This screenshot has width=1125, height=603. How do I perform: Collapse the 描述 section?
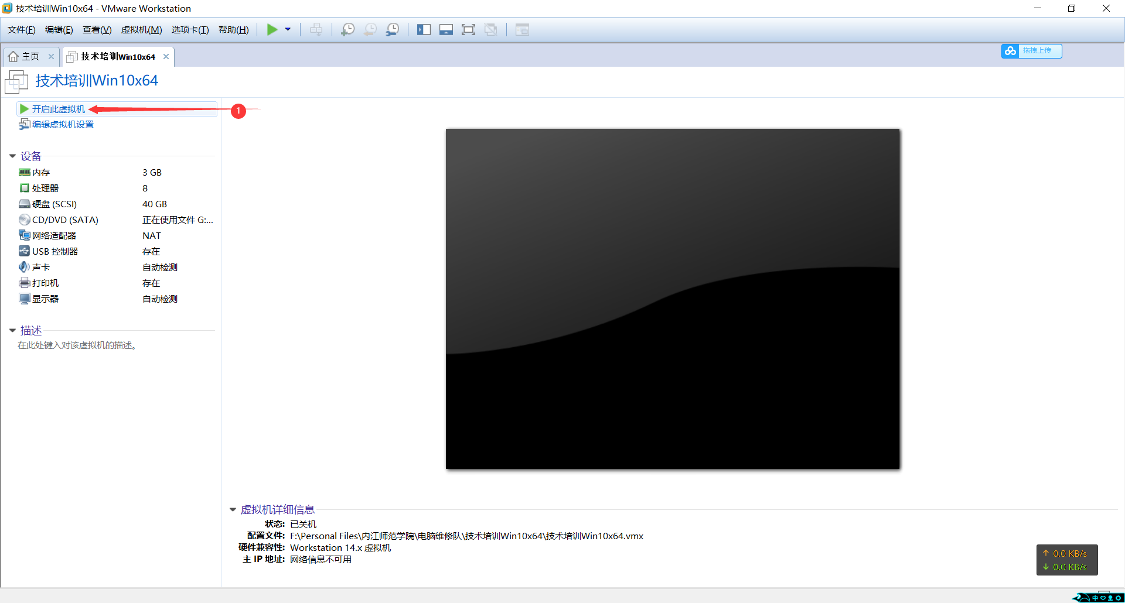12,331
